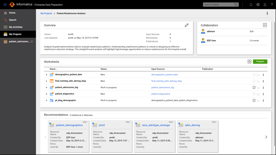Select Search in the left sidebar
The image size is (276, 155).
[x=13, y=20]
